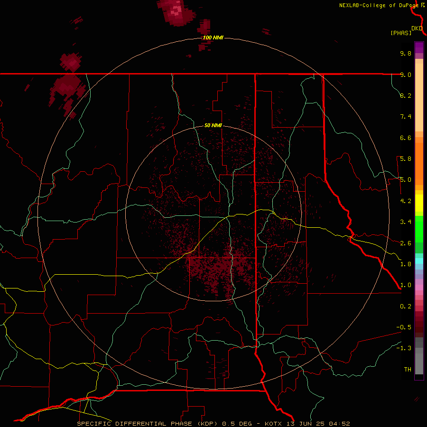427x427 pixels.
Task: Click the 9.0 scale value
Action: pos(406,74)
